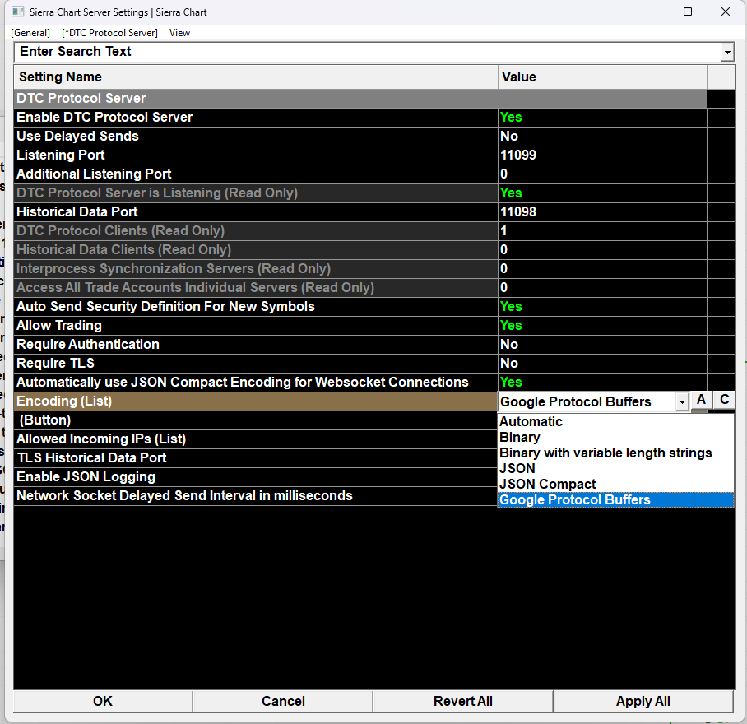Select the Listening Port value 11099

pos(602,155)
